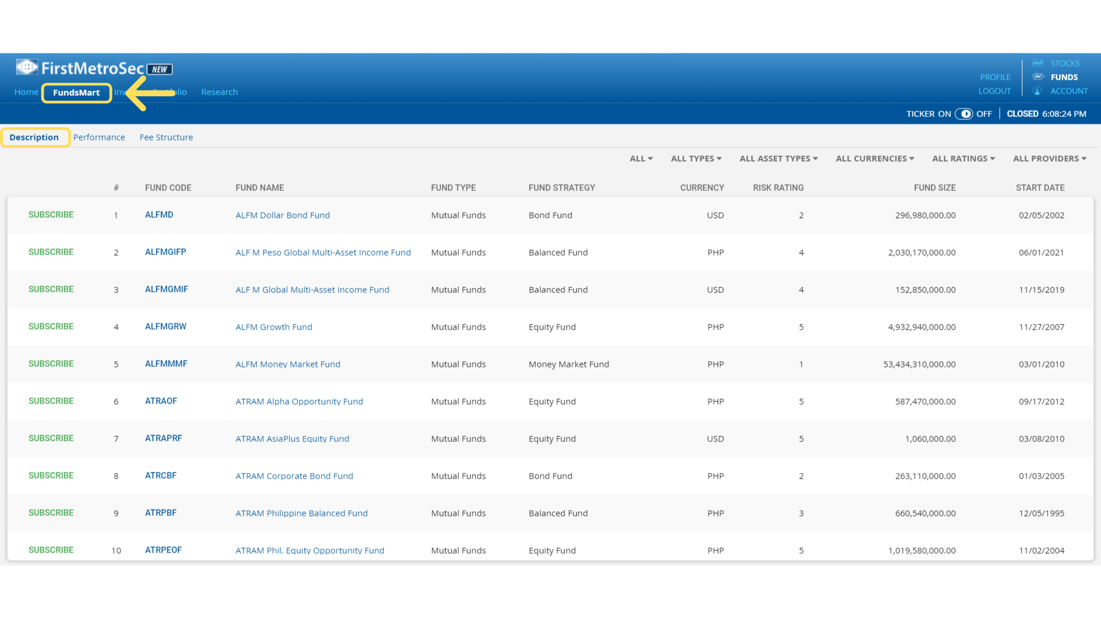The width and height of the screenshot is (1101, 619).
Task: Subscribe to ATRAM Alpha Opportunity Fund
Action: [x=51, y=401]
